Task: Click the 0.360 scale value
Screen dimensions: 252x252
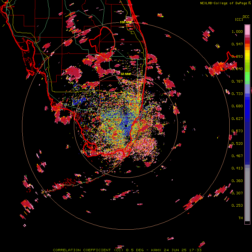Action: [237, 181]
